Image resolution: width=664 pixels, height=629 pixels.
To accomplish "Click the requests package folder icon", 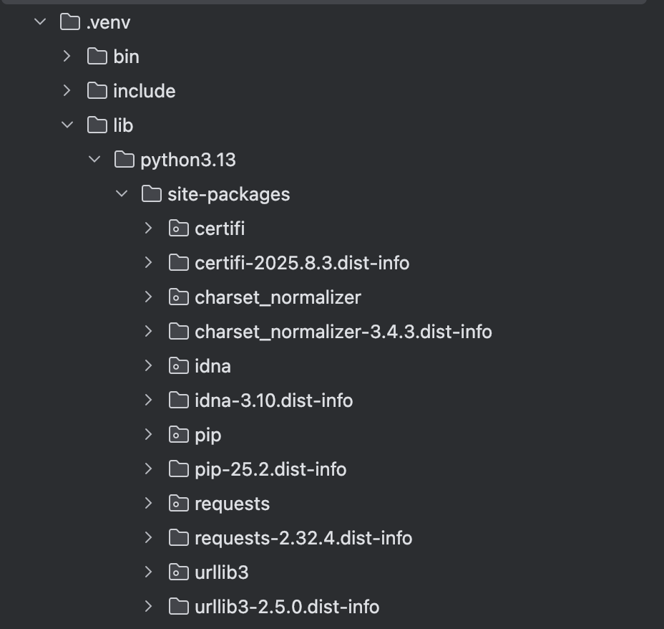I will 178,504.
